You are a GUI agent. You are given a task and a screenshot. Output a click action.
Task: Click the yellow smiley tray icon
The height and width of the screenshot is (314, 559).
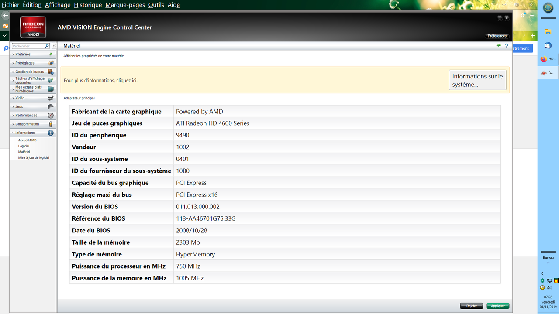pyautogui.click(x=542, y=287)
